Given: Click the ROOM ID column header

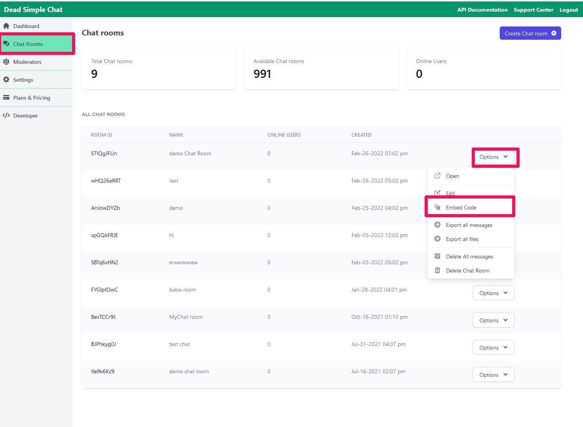Looking at the screenshot, I should click(102, 135).
